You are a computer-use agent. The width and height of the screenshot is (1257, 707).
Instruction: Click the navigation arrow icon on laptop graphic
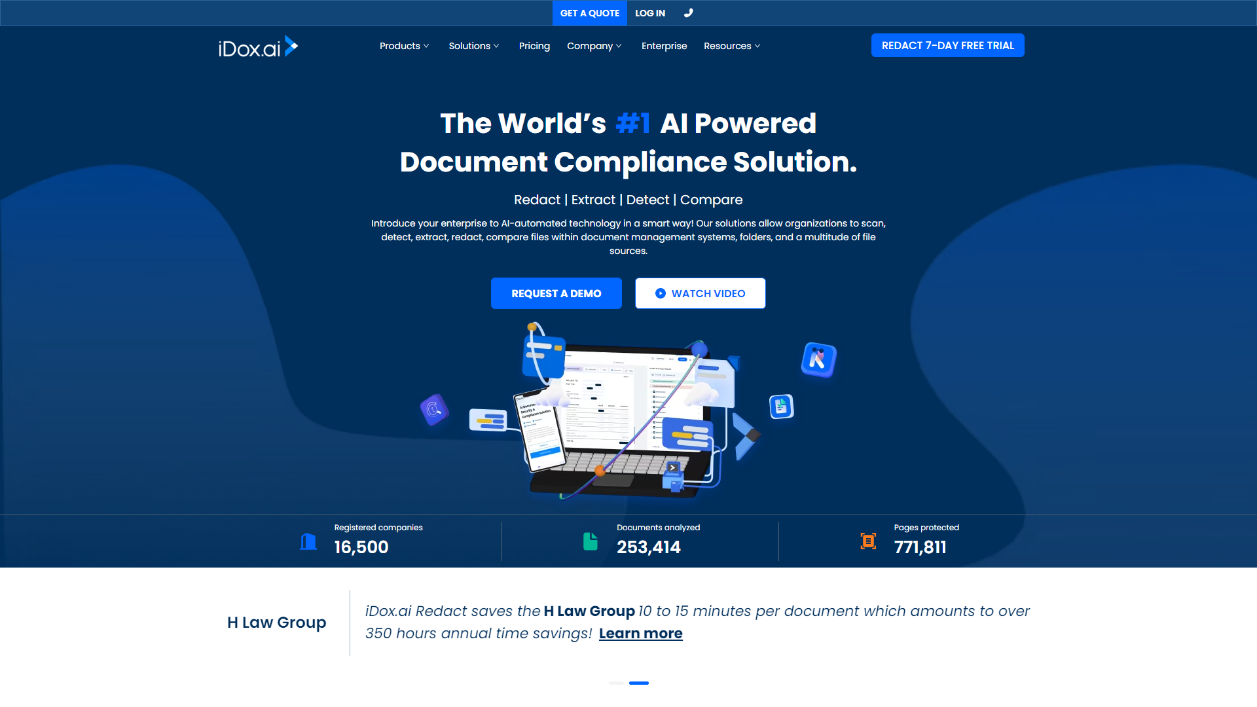coord(672,468)
